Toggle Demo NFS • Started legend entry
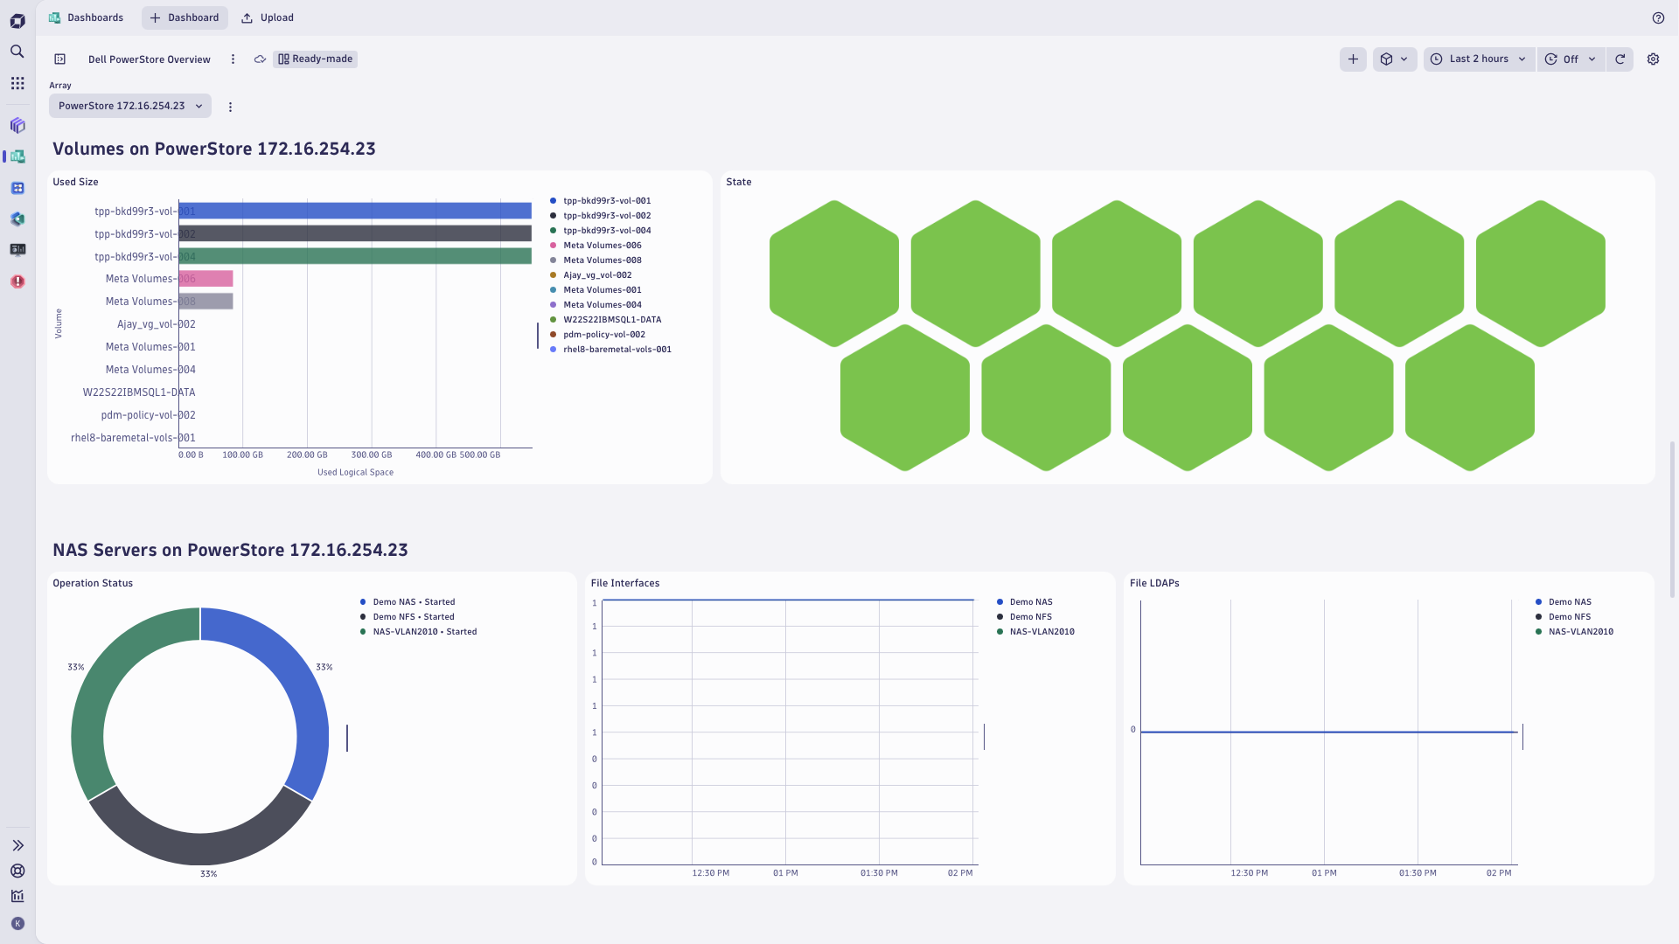Screen dimensions: 1679x944 (408, 617)
